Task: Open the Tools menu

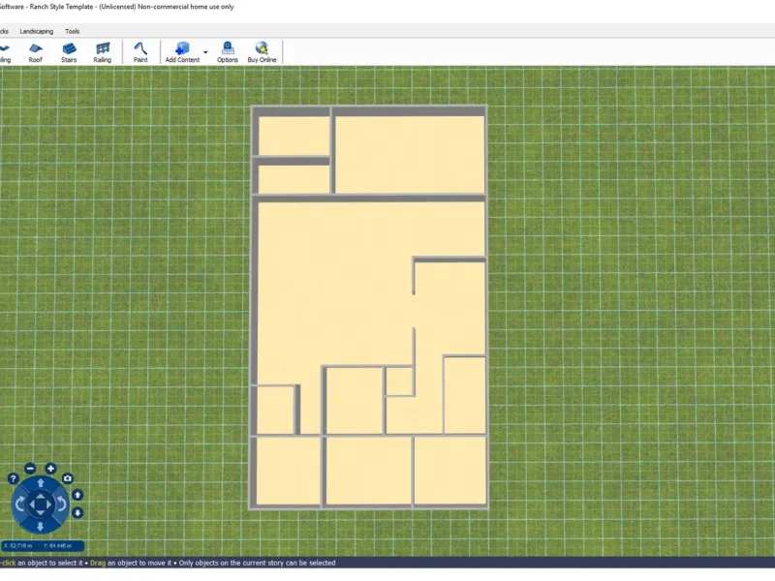Action: (72, 31)
